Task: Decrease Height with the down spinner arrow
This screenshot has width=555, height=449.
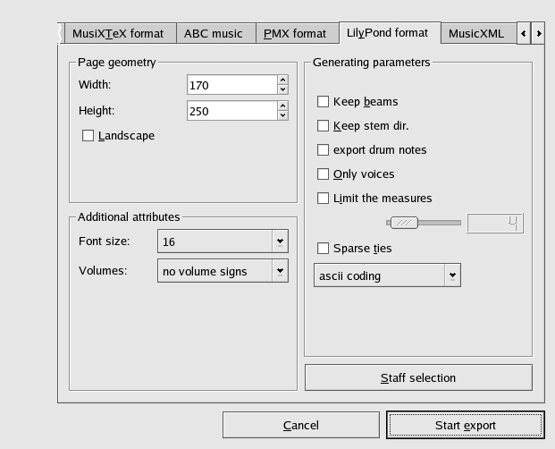Action: 282,115
